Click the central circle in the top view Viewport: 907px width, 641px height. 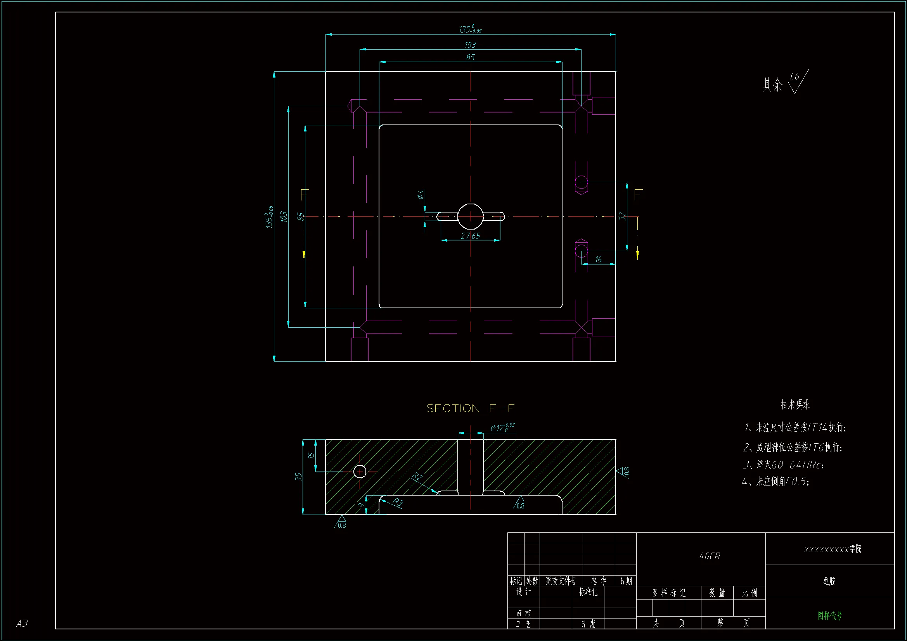(471, 216)
